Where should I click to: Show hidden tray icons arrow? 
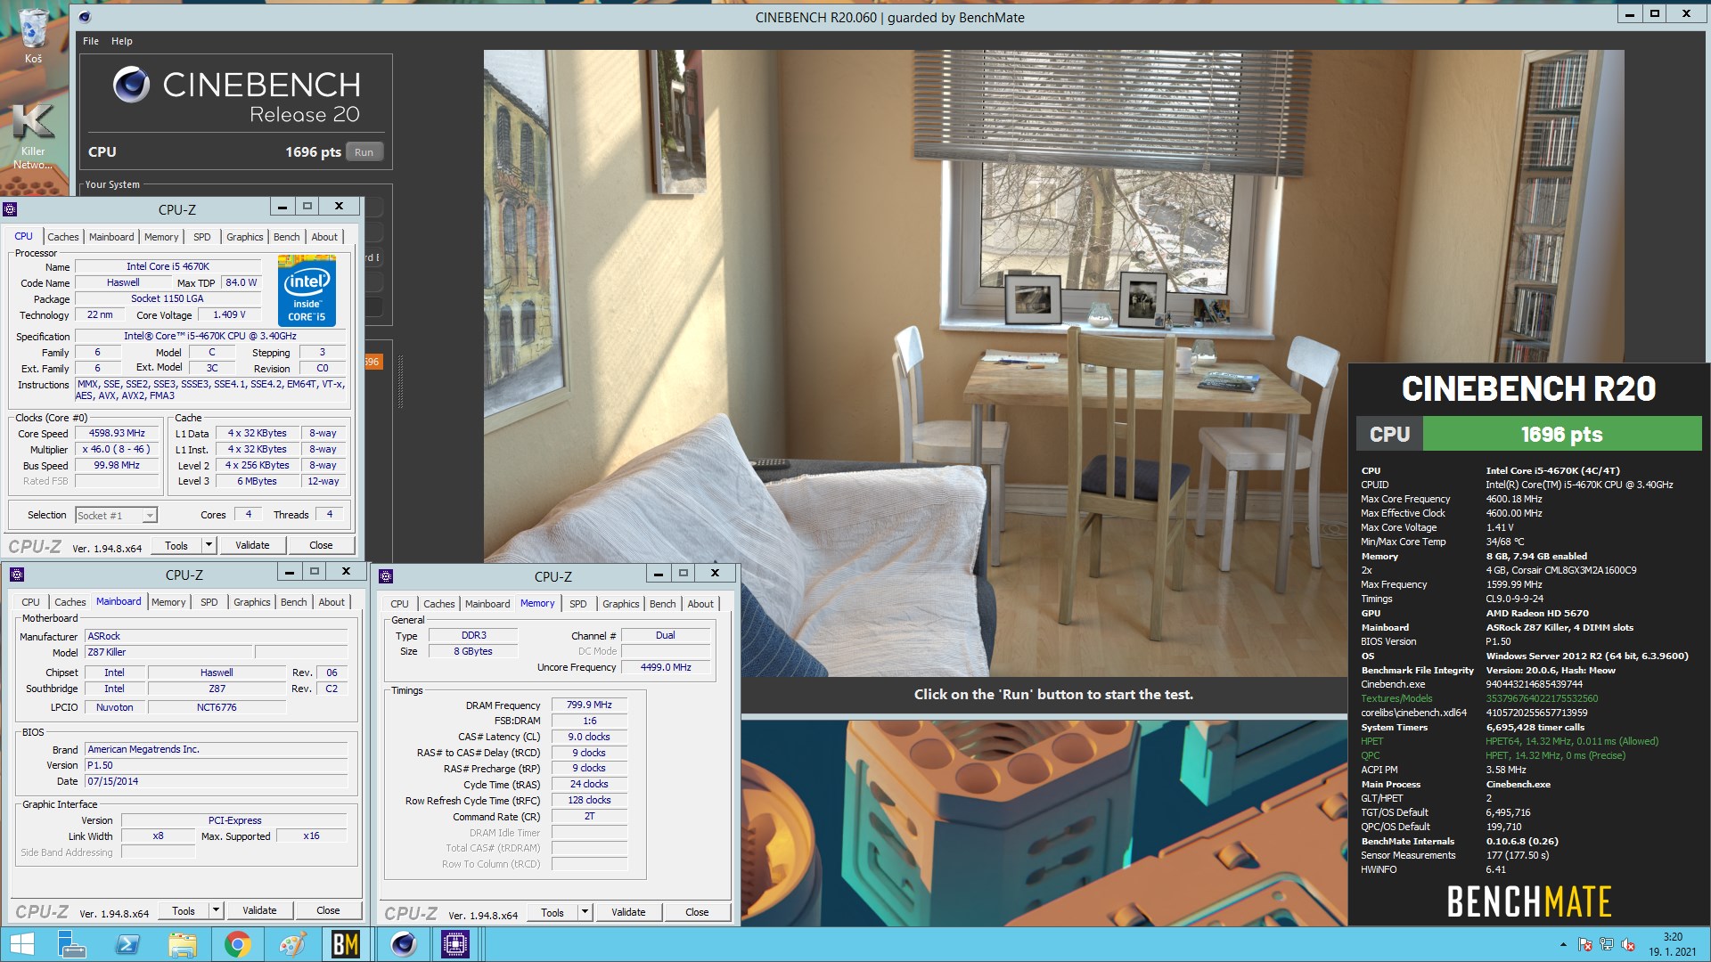[1563, 944]
